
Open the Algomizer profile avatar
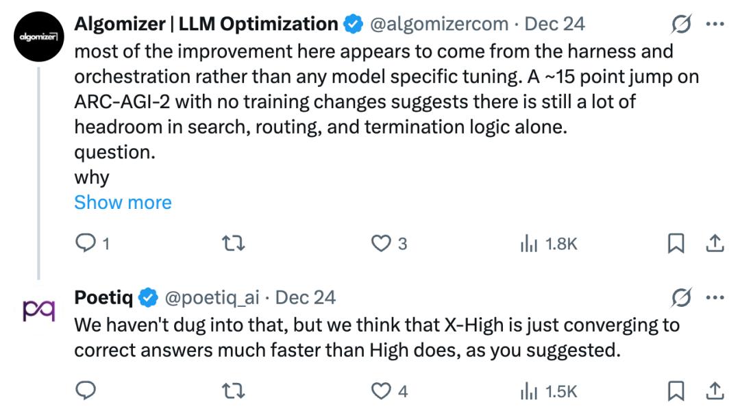pyautogui.click(x=38, y=37)
